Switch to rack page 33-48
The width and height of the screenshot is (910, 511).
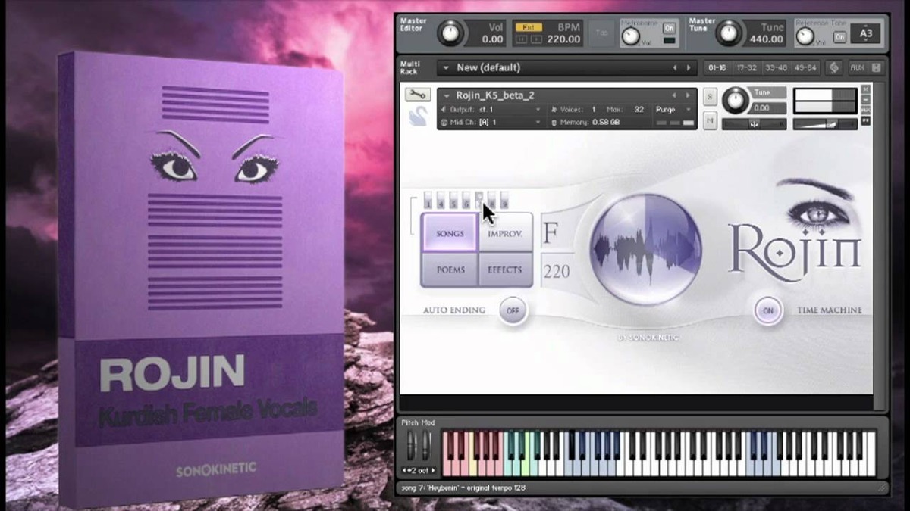[776, 67]
